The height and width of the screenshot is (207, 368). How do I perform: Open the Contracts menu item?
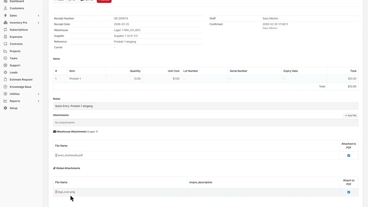(x=16, y=44)
